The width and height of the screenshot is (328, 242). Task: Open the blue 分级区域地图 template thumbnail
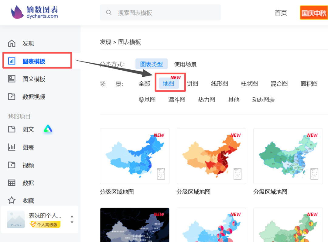coord(135,156)
